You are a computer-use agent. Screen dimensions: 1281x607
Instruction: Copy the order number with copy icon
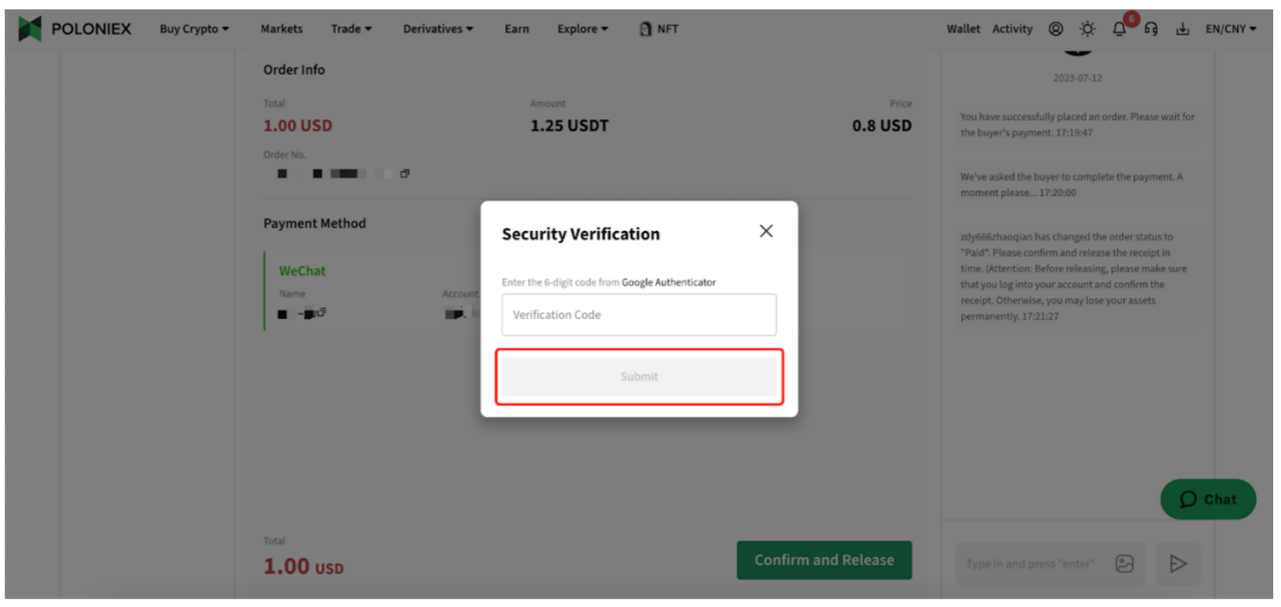click(x=404, y=173)
